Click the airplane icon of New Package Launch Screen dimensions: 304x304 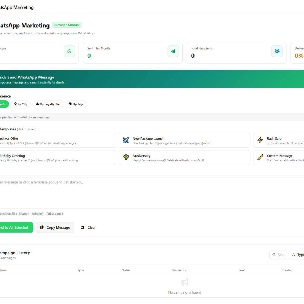[x=126, y=140]
